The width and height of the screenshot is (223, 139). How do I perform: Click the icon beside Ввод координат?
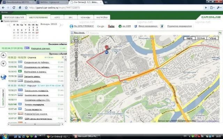point(136,26)
